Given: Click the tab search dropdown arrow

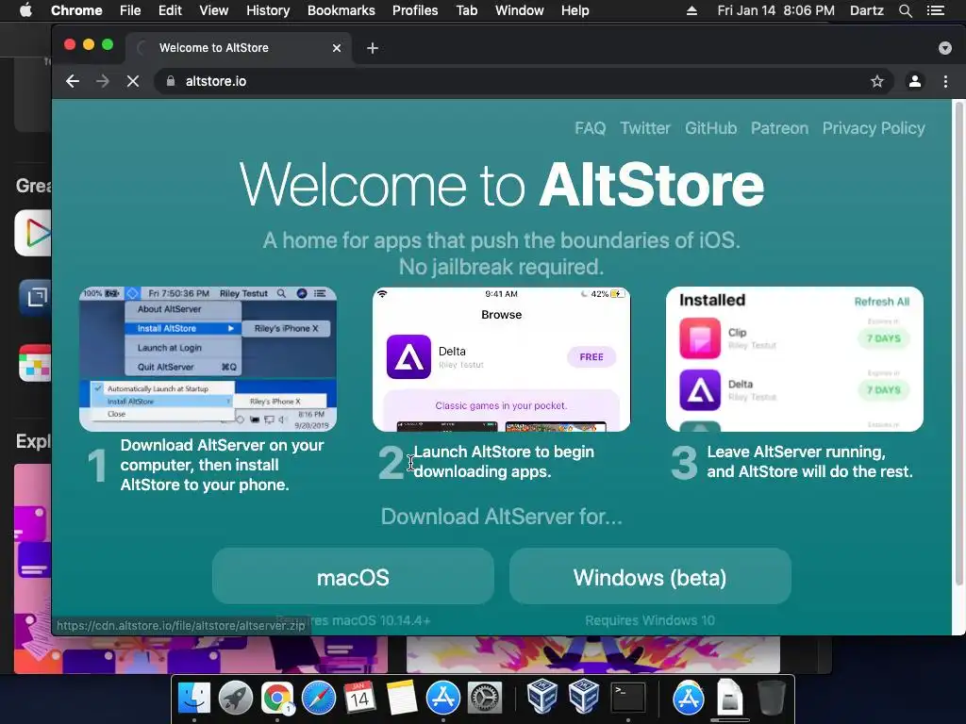Looking at the screenshot, I should 945,48.
